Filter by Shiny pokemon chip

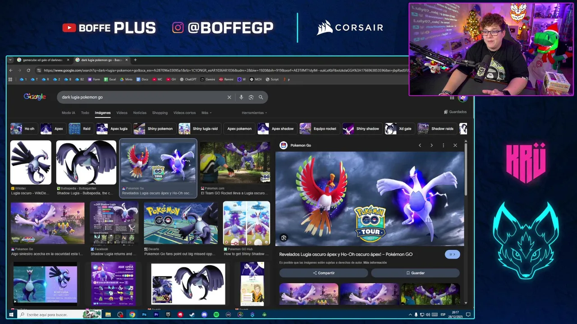154,129
